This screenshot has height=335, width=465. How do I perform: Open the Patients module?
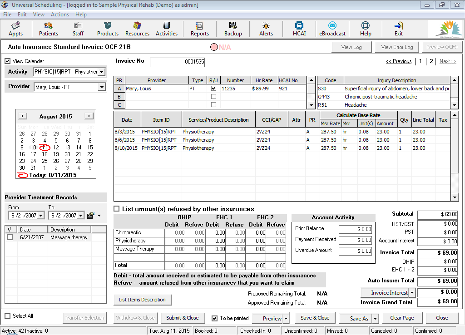click(49, 29)
